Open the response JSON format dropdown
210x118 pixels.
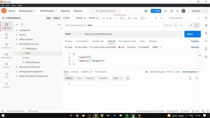(x=117, y=78)
